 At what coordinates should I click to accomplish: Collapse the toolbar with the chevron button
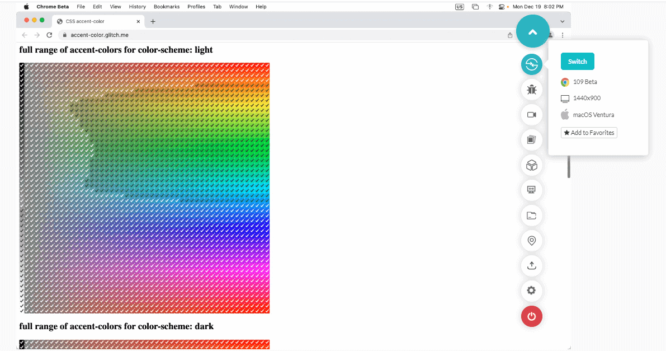click(532, 31)
